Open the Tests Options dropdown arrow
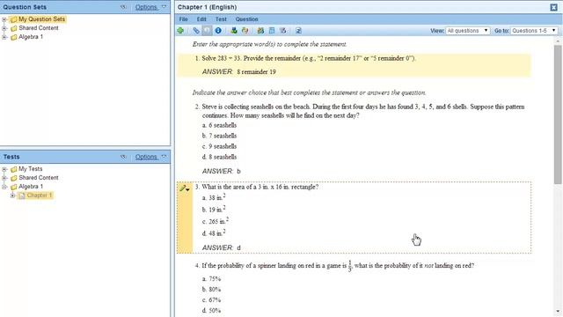The width and height of the screenshot is (563, 317). (165, 157)
